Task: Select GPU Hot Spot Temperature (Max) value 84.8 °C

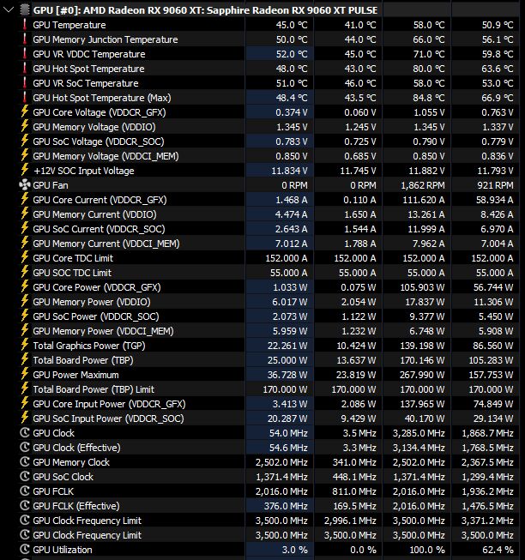Action: pyautogui.click(x=429, y=98)
